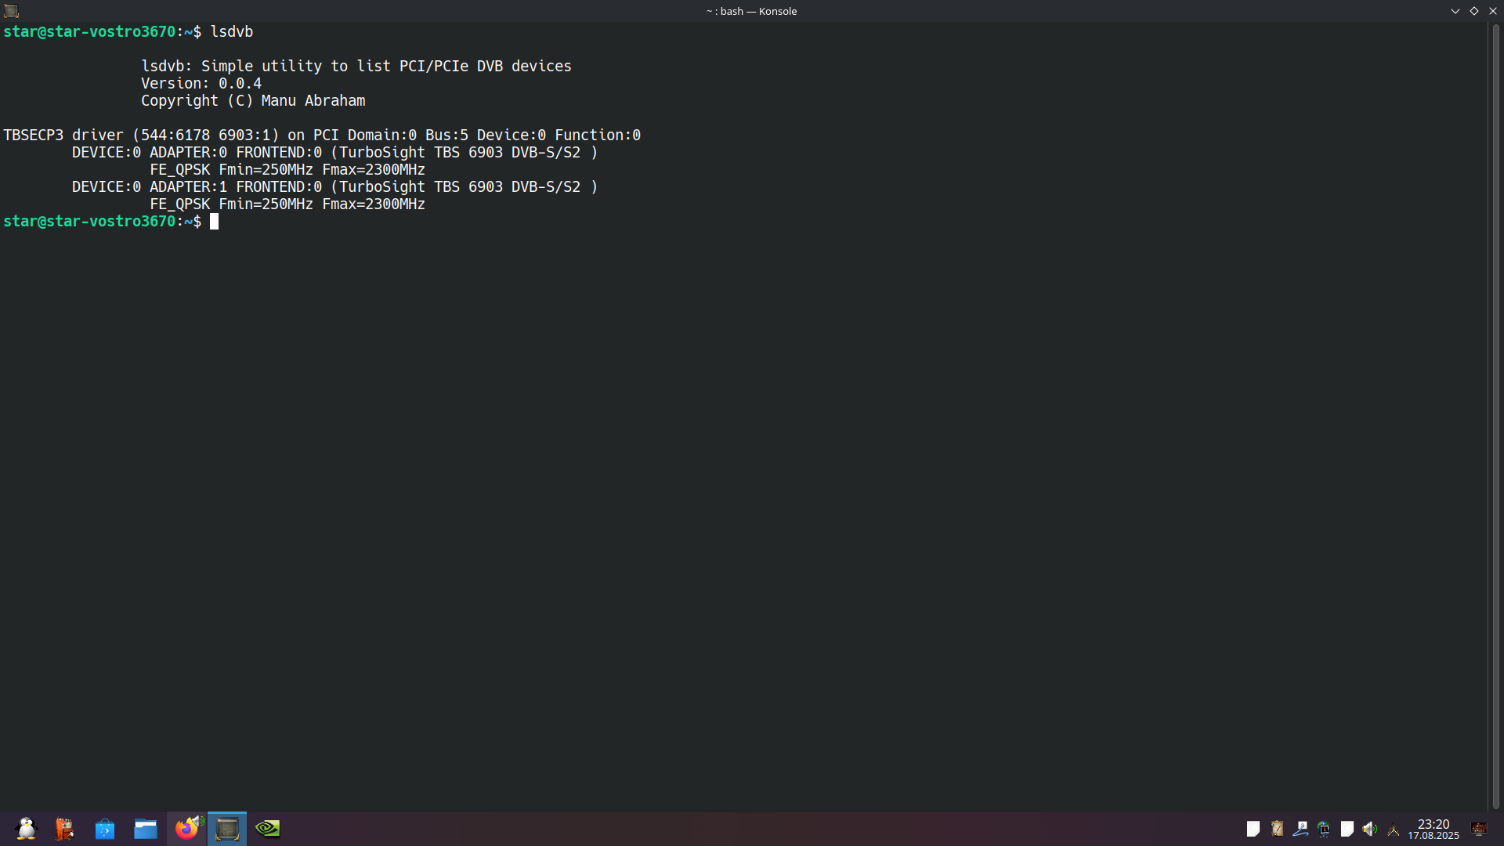
Task: Open the clock and calendar widget
Action: click(1433, 829)
